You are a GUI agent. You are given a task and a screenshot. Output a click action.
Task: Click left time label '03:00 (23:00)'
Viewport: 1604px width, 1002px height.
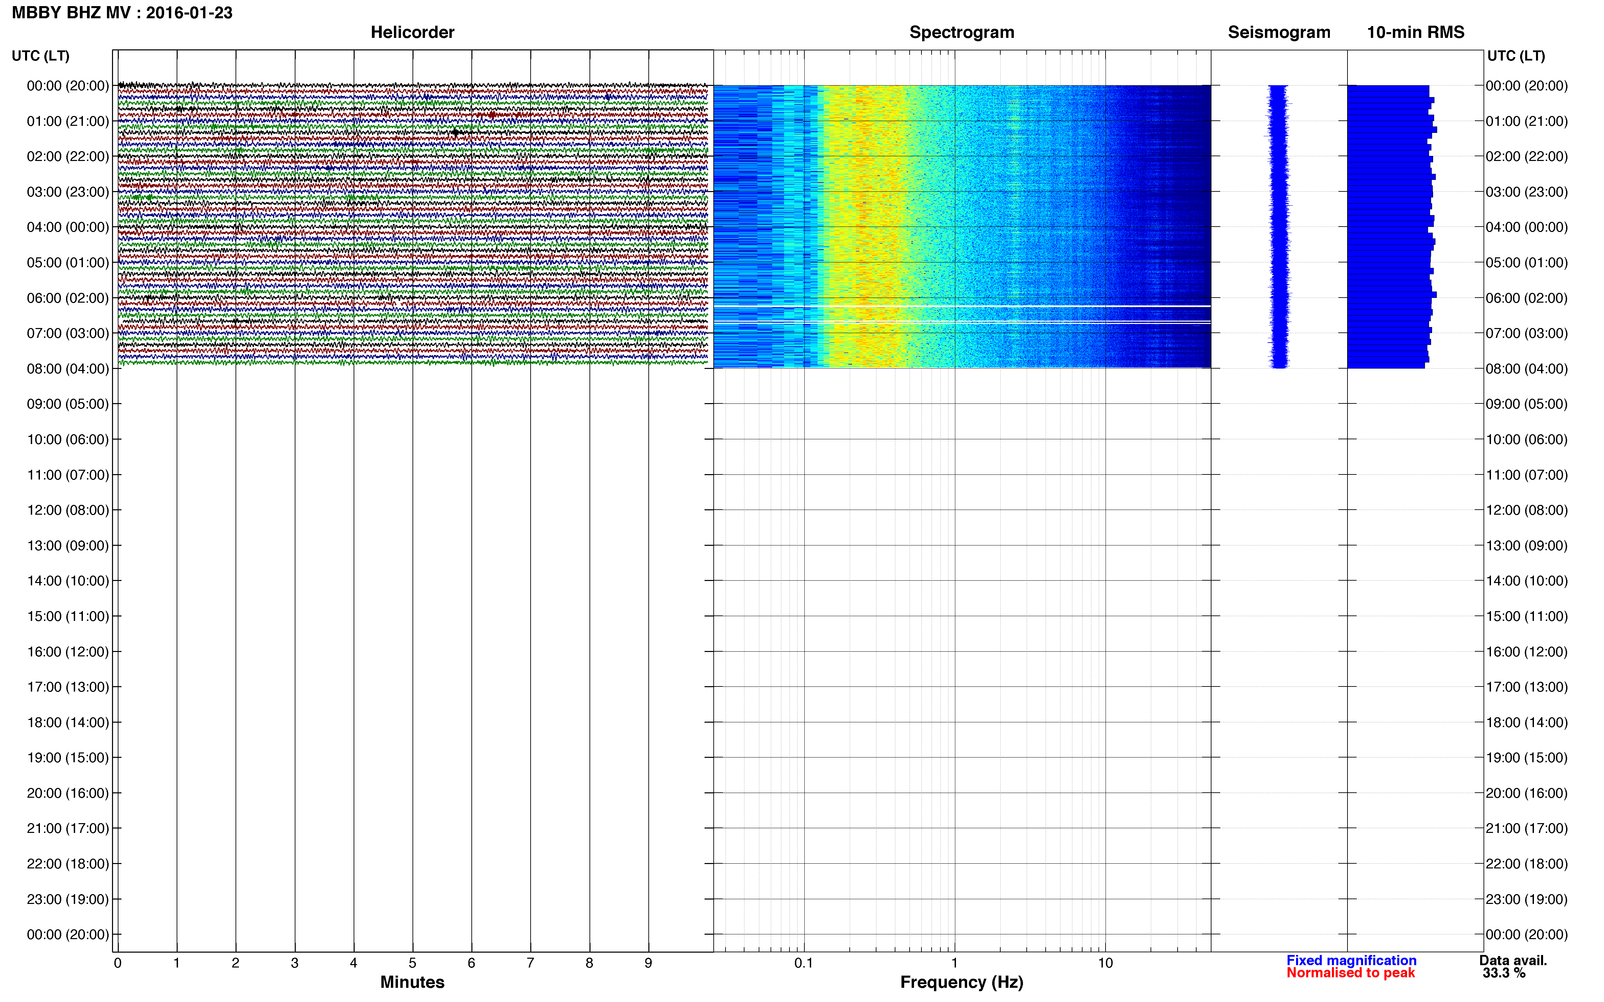(x=68, y=191)
